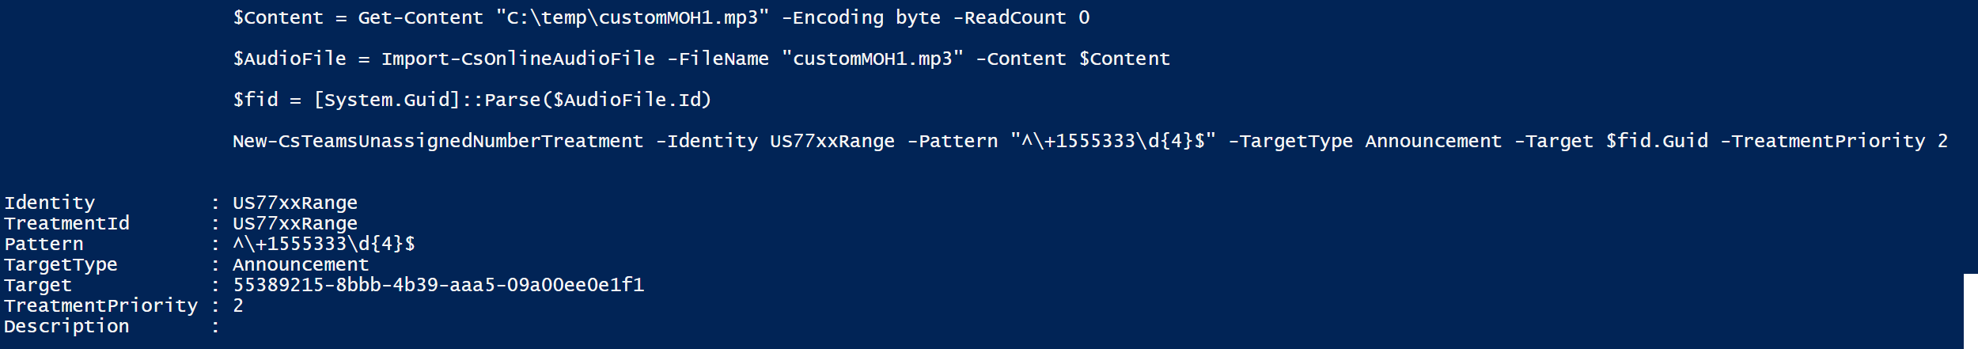The width and height of the screenshot is (1978, 349).
Task: Click the TreatmentPriority output label
Action: tap(100, 305)
